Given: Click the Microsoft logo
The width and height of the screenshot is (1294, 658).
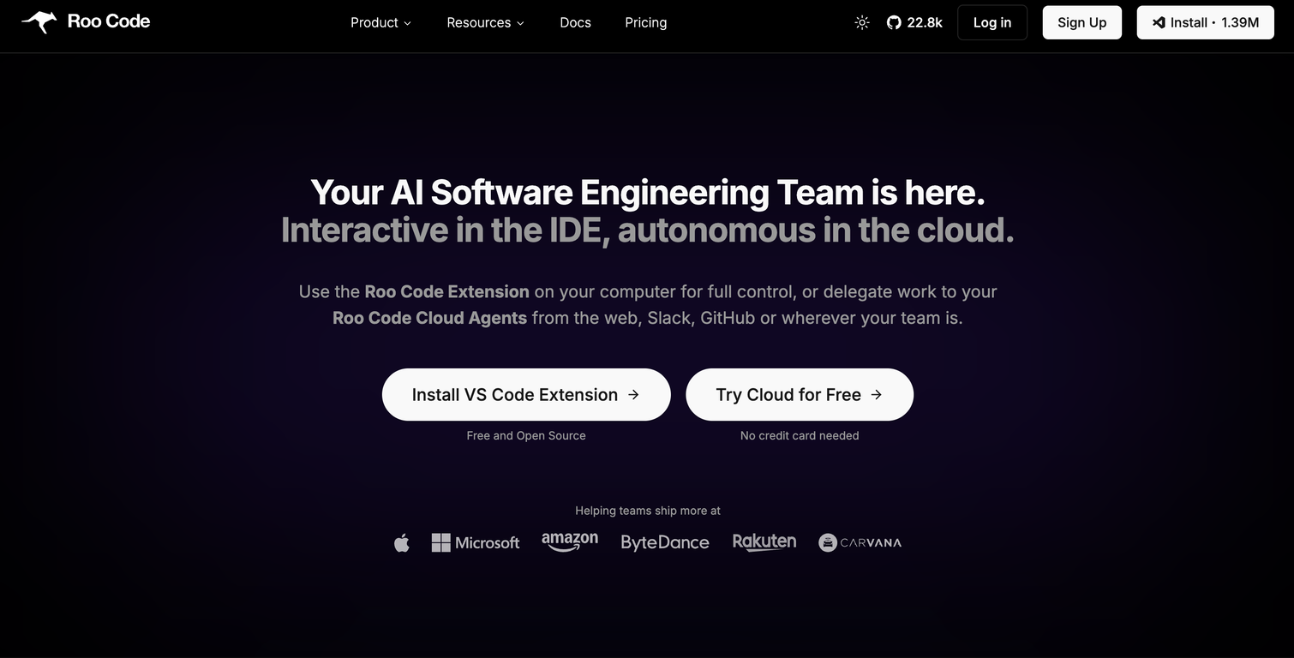Looking at the screenshot, I should [x=476, y=542].
